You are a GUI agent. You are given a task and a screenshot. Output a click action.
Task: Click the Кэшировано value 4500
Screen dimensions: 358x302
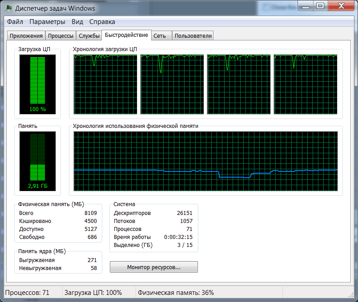pos(91,221)
